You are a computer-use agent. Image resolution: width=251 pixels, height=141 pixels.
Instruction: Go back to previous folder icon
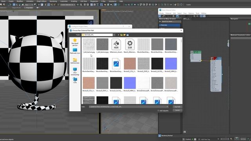click(x=118, y=35)
